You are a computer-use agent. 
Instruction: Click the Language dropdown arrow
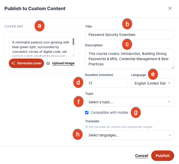pyautogui.click(x=169, y=83)
